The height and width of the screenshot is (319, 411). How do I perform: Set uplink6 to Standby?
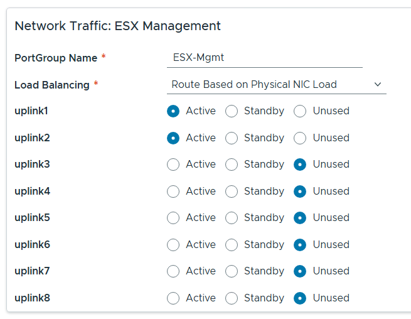(x=232, y=245)
